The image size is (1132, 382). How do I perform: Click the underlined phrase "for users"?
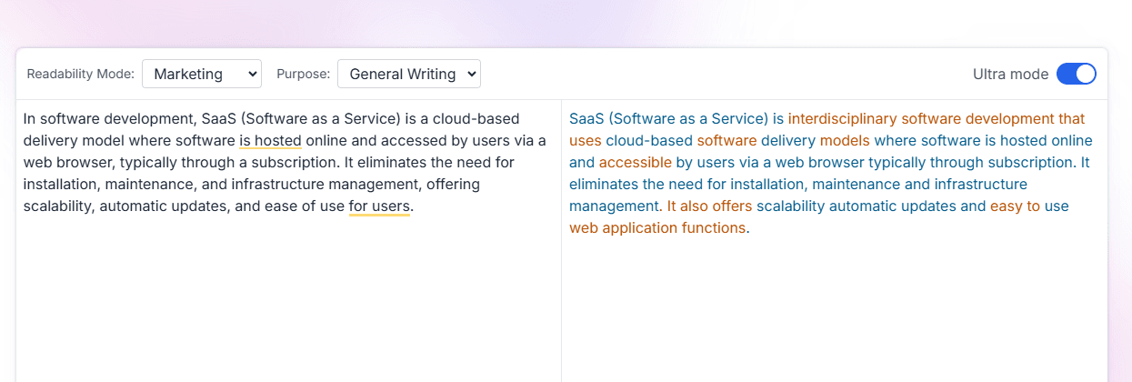[x=379, y=206]
